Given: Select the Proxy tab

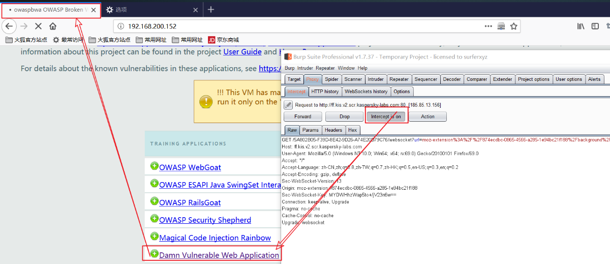Looking at the screenshot, I should [x=313, y=79].
